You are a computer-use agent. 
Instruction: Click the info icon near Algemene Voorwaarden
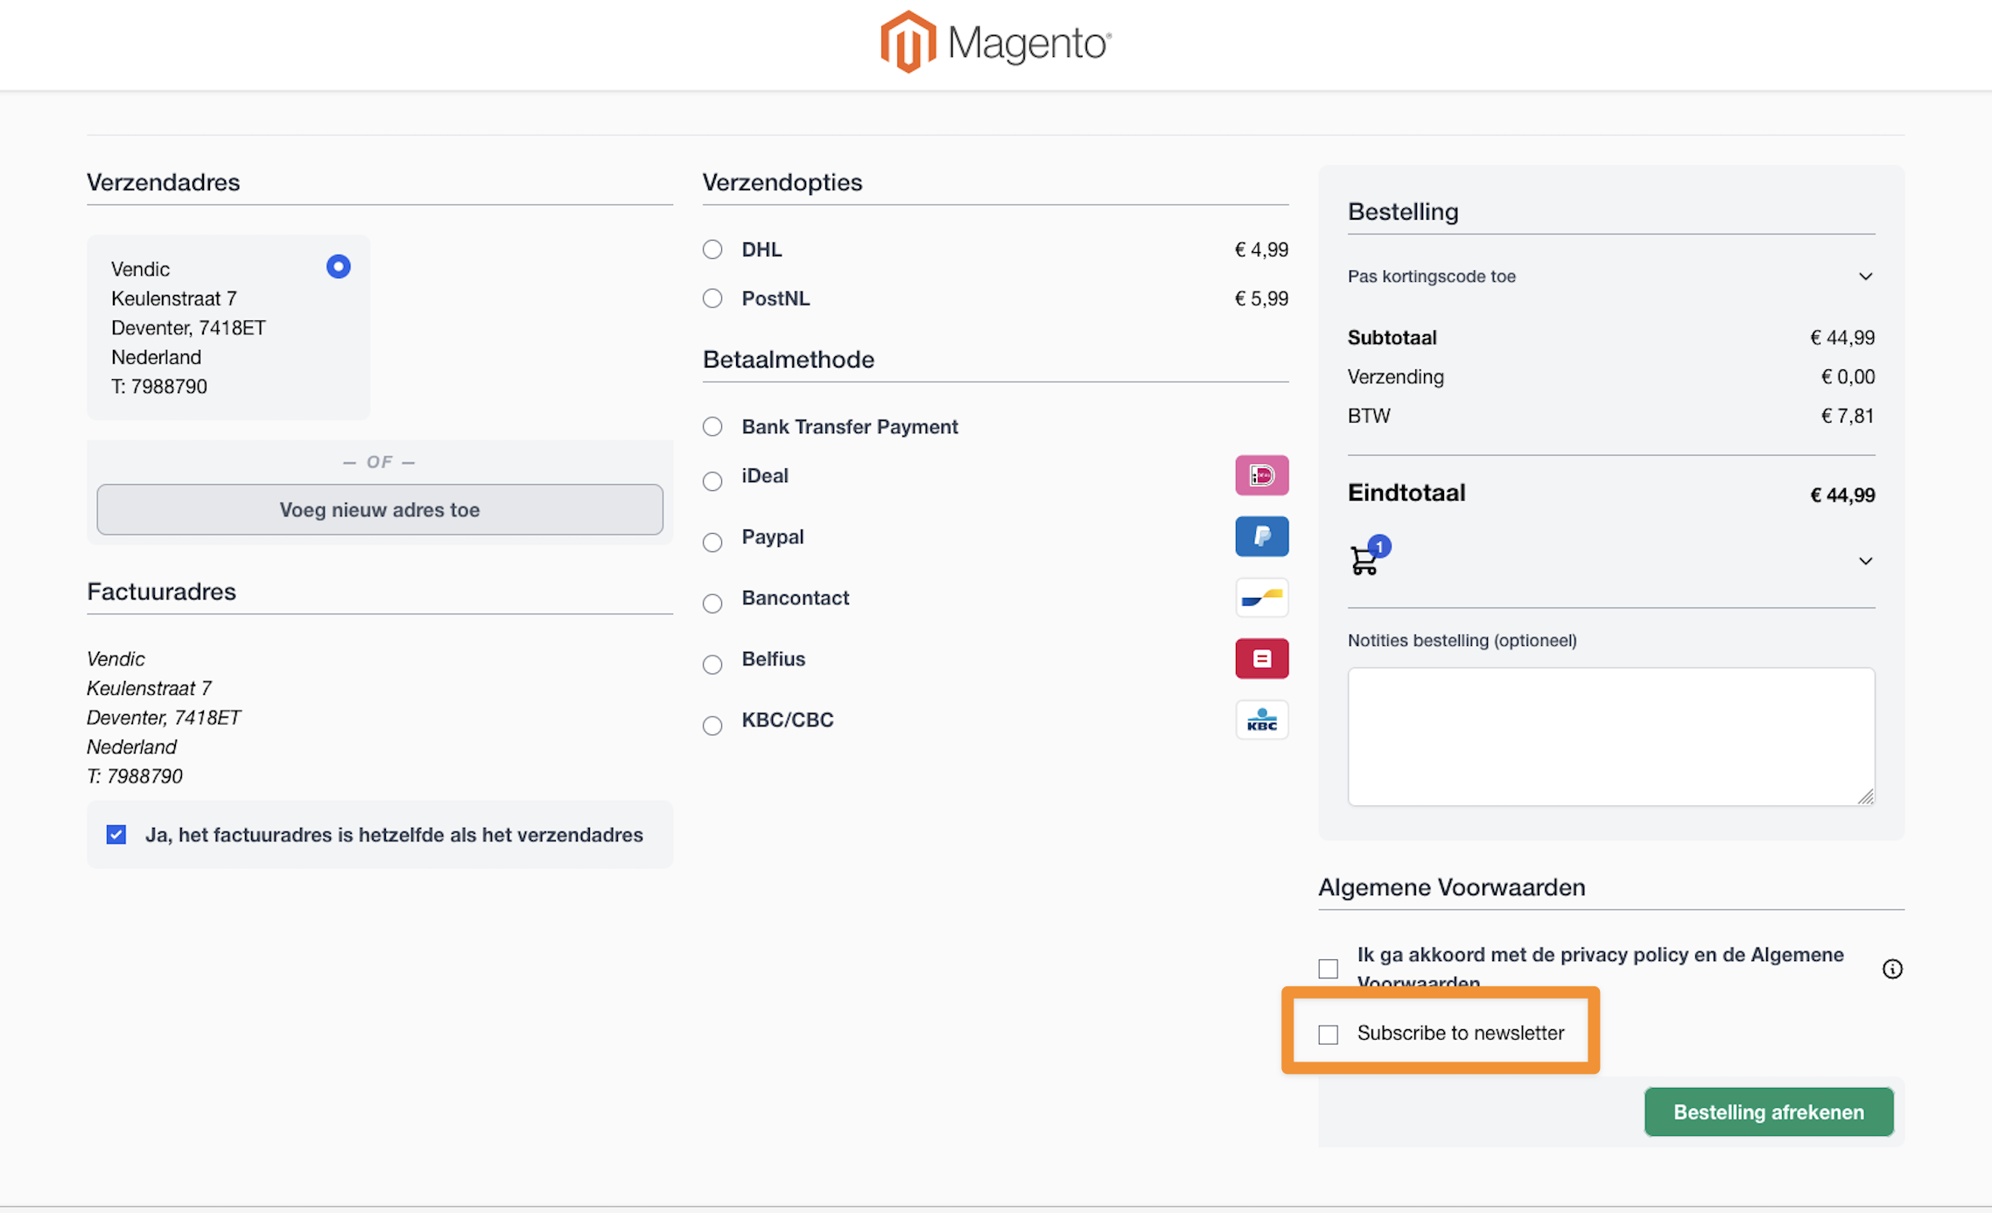1892,969
